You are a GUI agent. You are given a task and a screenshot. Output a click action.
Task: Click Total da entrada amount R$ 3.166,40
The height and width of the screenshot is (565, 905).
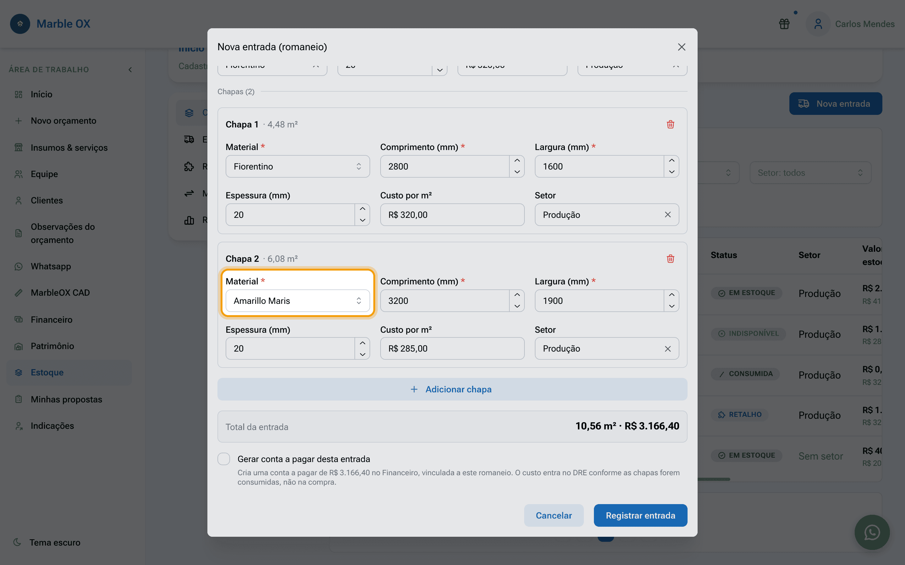(x=652, y=426)
